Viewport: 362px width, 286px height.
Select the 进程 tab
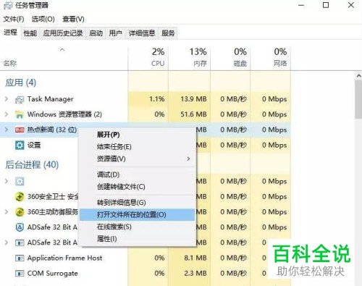10,33
